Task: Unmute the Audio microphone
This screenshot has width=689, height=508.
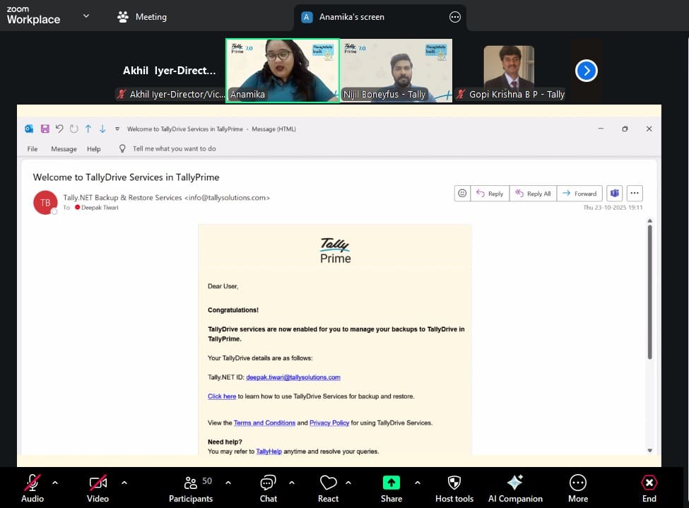Action: tap(33, 483)
